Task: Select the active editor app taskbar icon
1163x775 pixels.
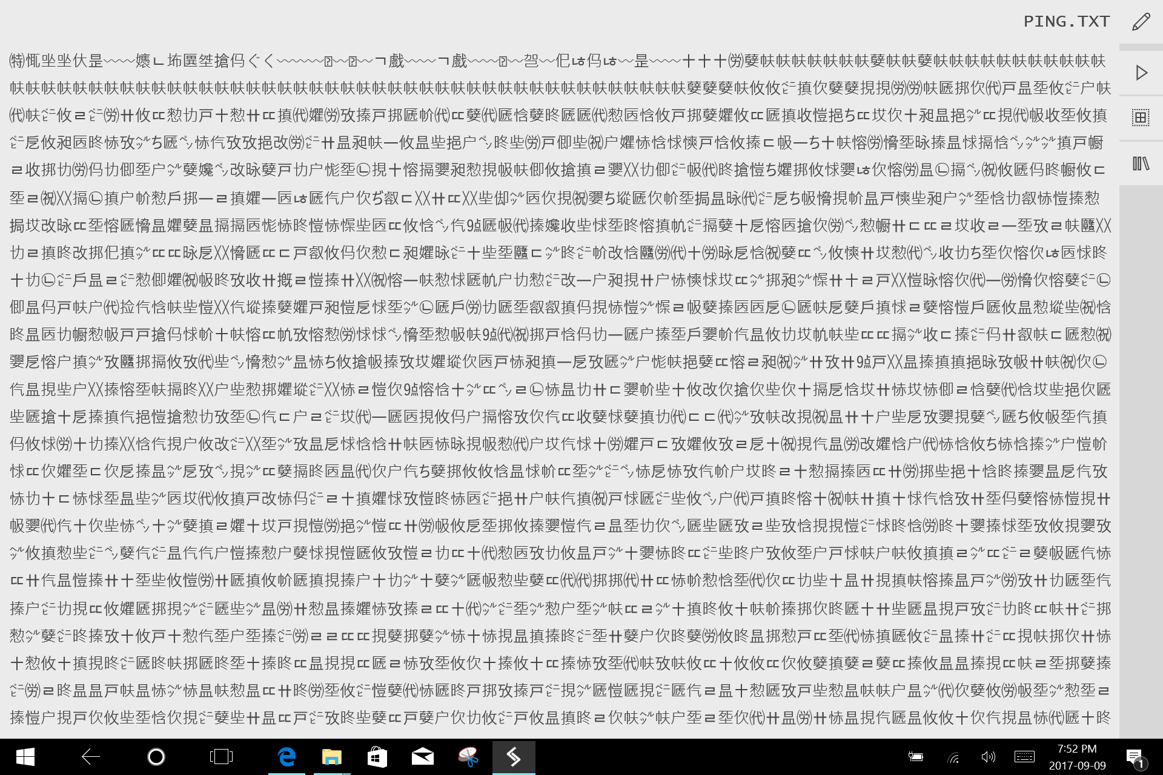Action: [514, 757]
